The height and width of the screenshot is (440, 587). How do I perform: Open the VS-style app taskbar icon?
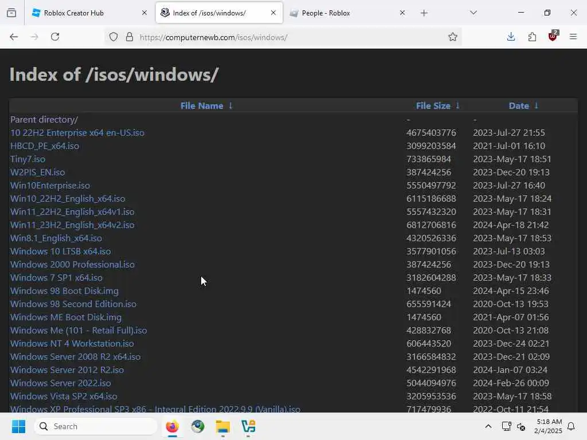248,426
